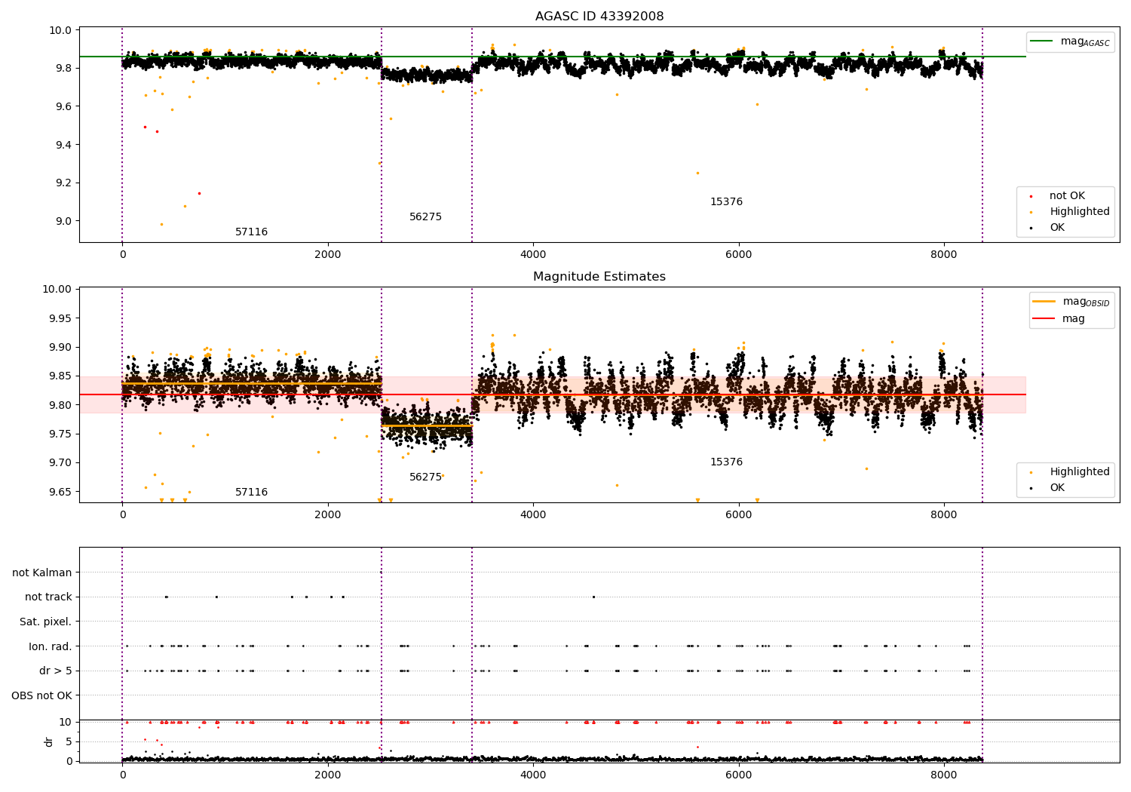
Task: Select the mag AGASC legend entry
Action: click(x=1071, y=41)
